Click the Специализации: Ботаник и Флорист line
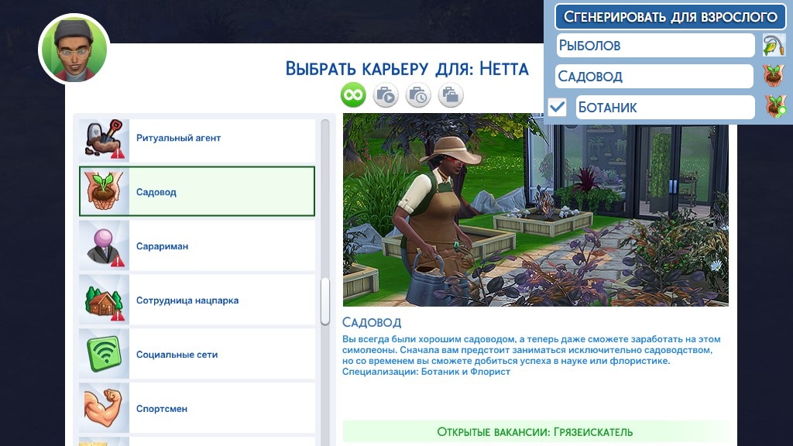 (427, 372)
